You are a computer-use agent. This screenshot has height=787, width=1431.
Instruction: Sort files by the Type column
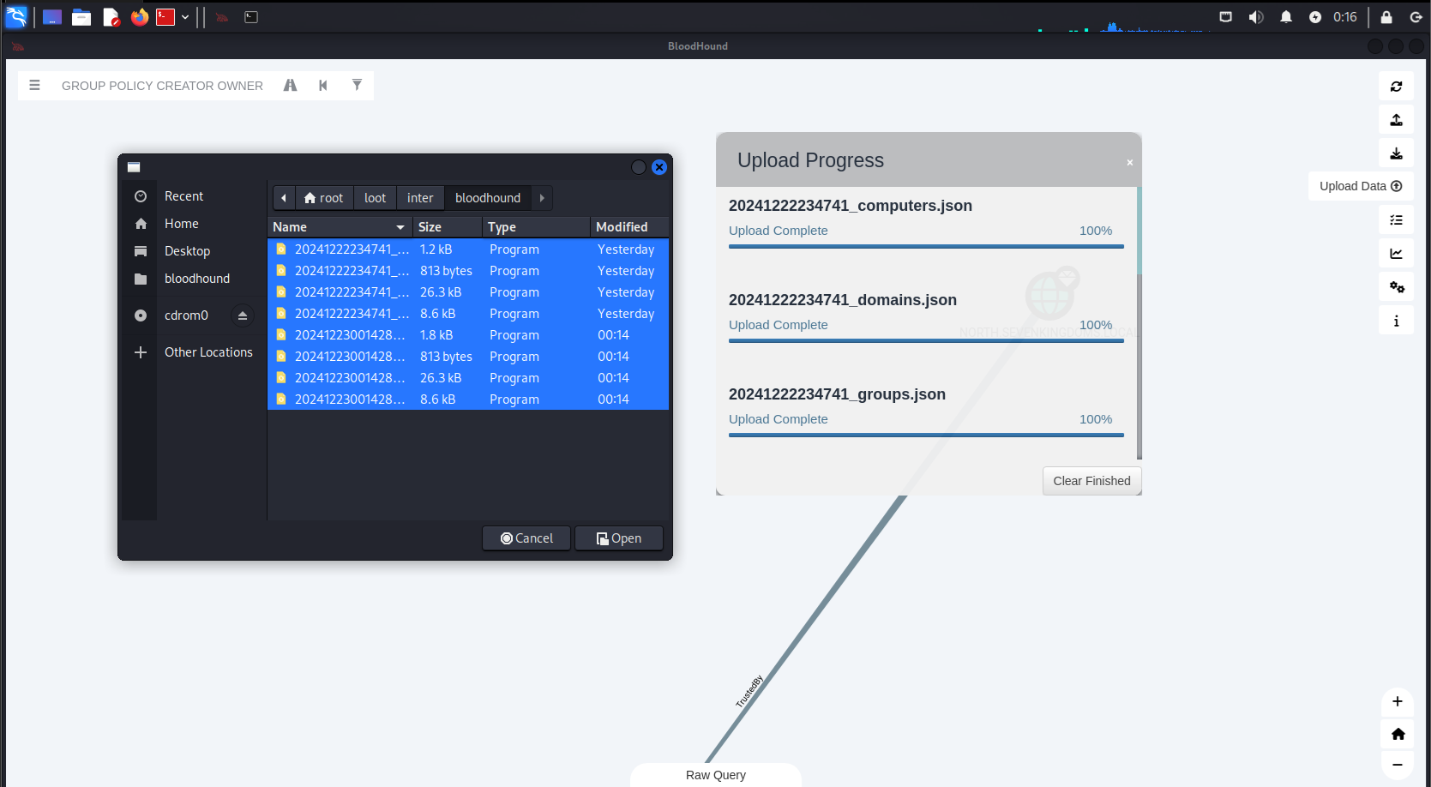[536, 227]
